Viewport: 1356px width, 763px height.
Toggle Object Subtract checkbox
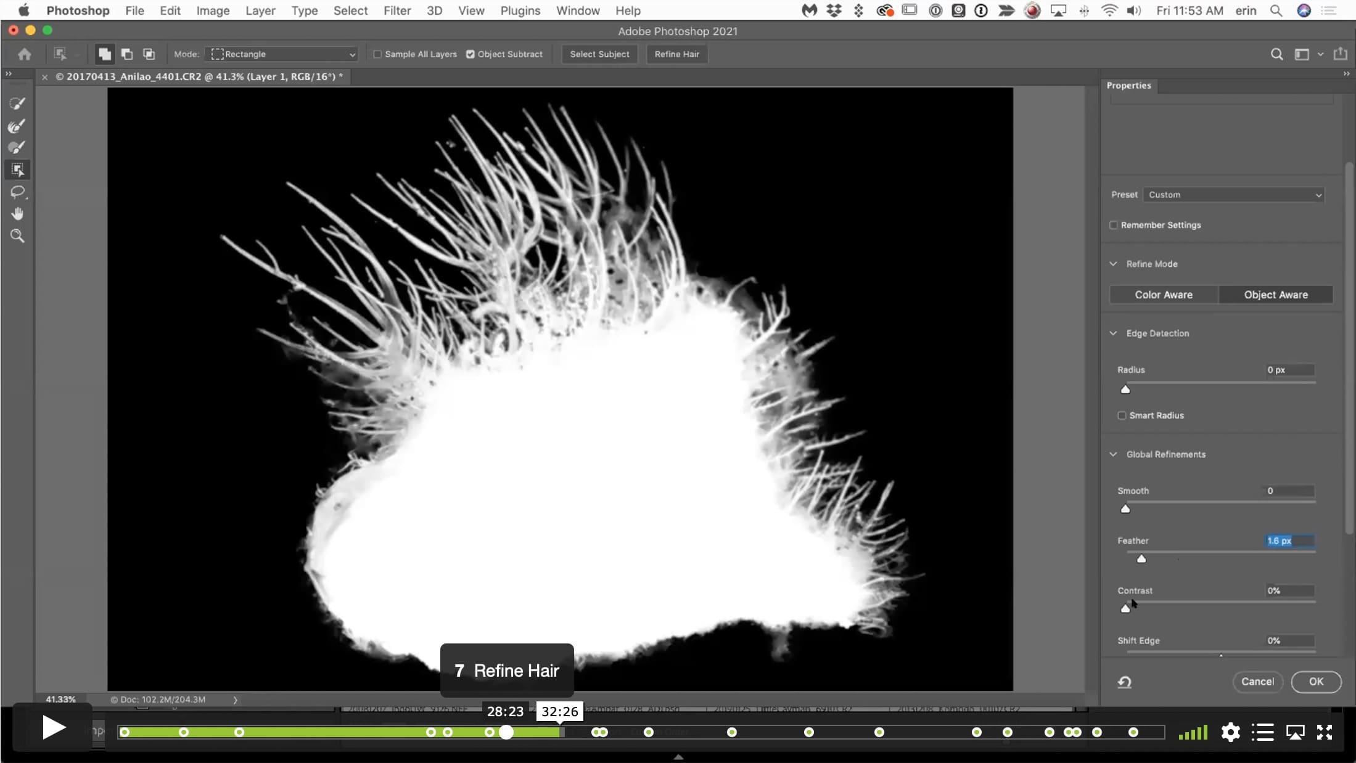(470, 54)
